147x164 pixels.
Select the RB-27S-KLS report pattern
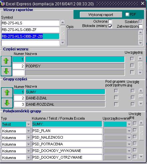pos(30,23)
